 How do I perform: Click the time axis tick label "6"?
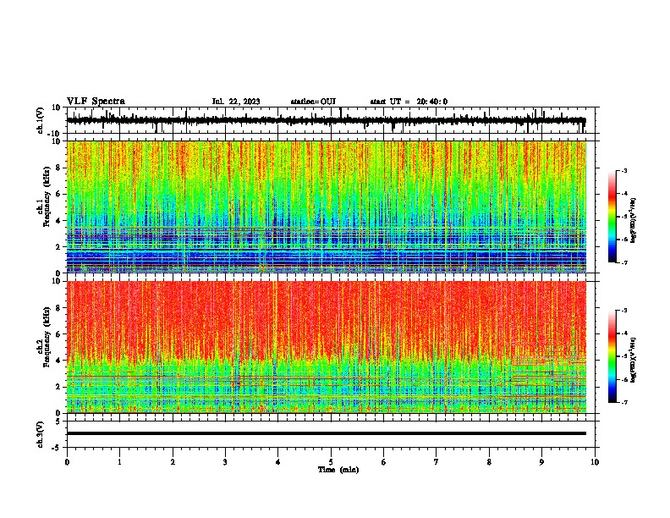[x=384, y=462]
